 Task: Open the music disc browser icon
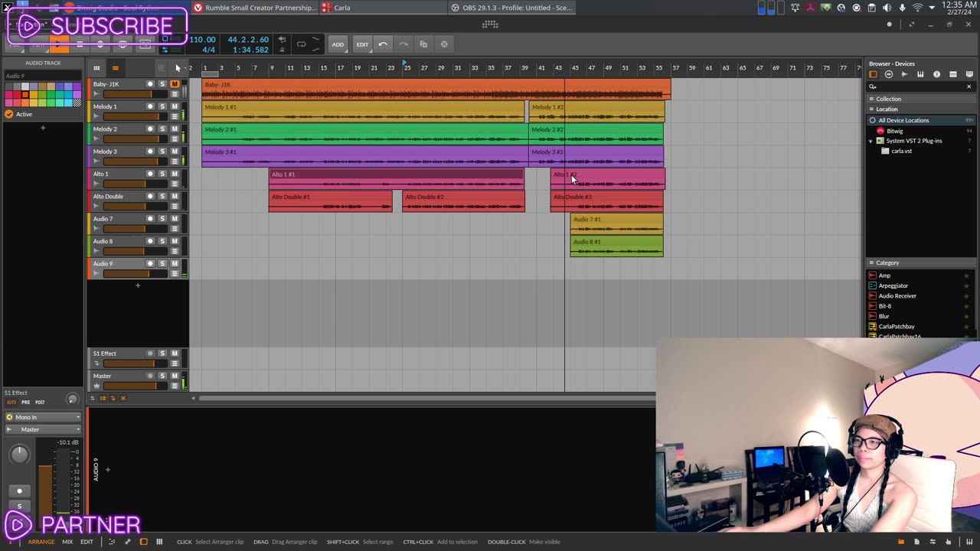936,74
